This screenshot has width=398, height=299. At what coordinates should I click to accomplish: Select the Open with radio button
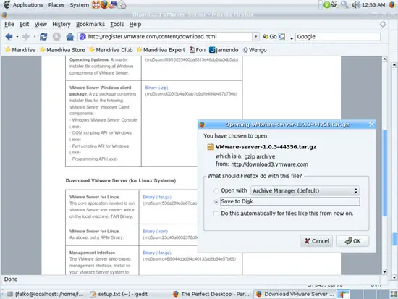coord(216,191)
